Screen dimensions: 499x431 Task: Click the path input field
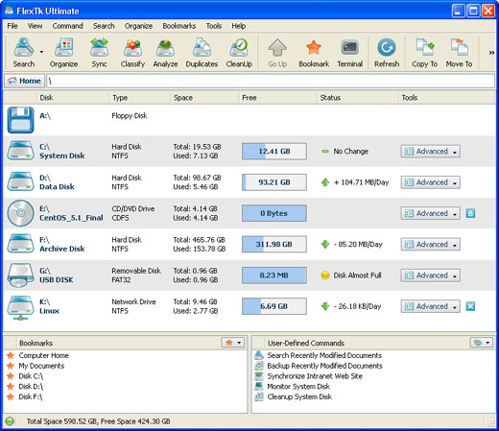click(271, 81)
